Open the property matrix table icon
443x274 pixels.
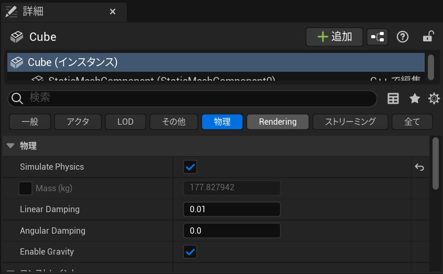[393, 98]
